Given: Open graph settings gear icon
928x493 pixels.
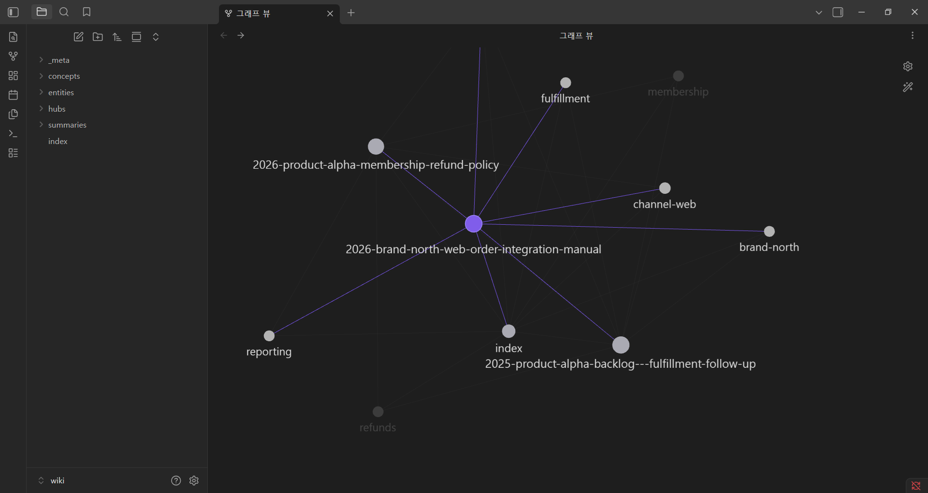Looking at the screenshot, I should pos(908,66).
